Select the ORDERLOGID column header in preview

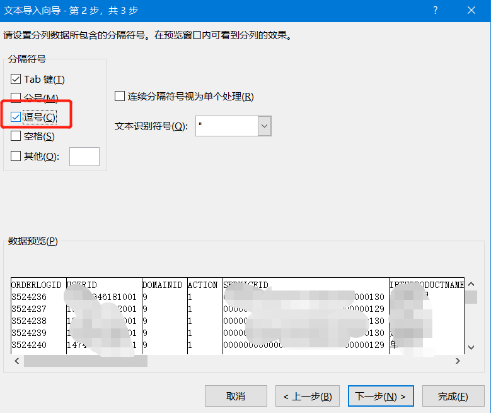pyautogui.click(x=37, y=285)
